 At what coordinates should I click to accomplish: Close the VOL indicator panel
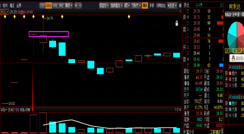[x=180, y=110]
